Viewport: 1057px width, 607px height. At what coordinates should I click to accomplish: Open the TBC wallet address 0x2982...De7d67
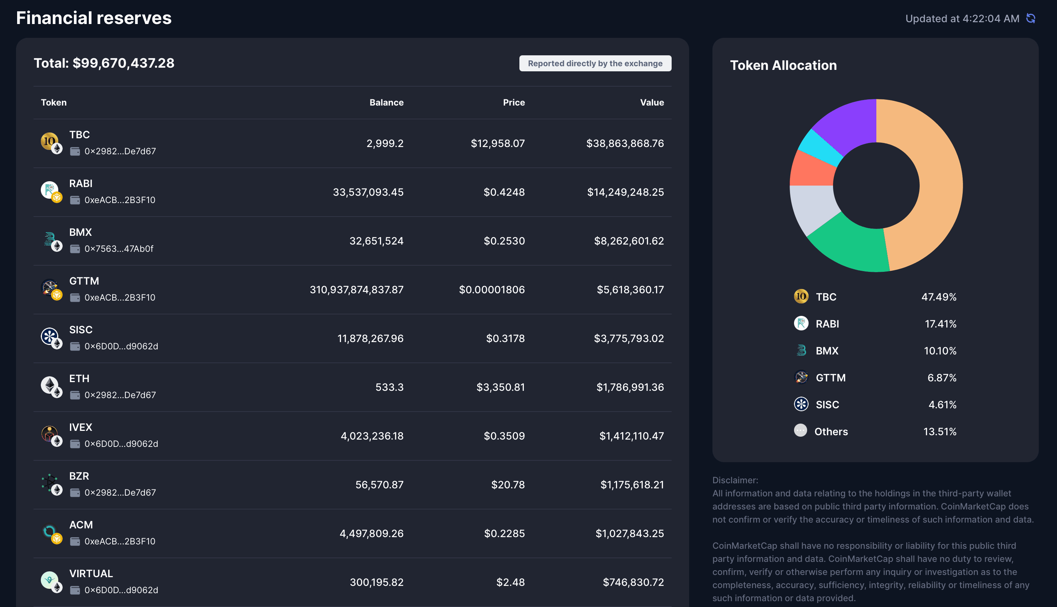(120, 151)
